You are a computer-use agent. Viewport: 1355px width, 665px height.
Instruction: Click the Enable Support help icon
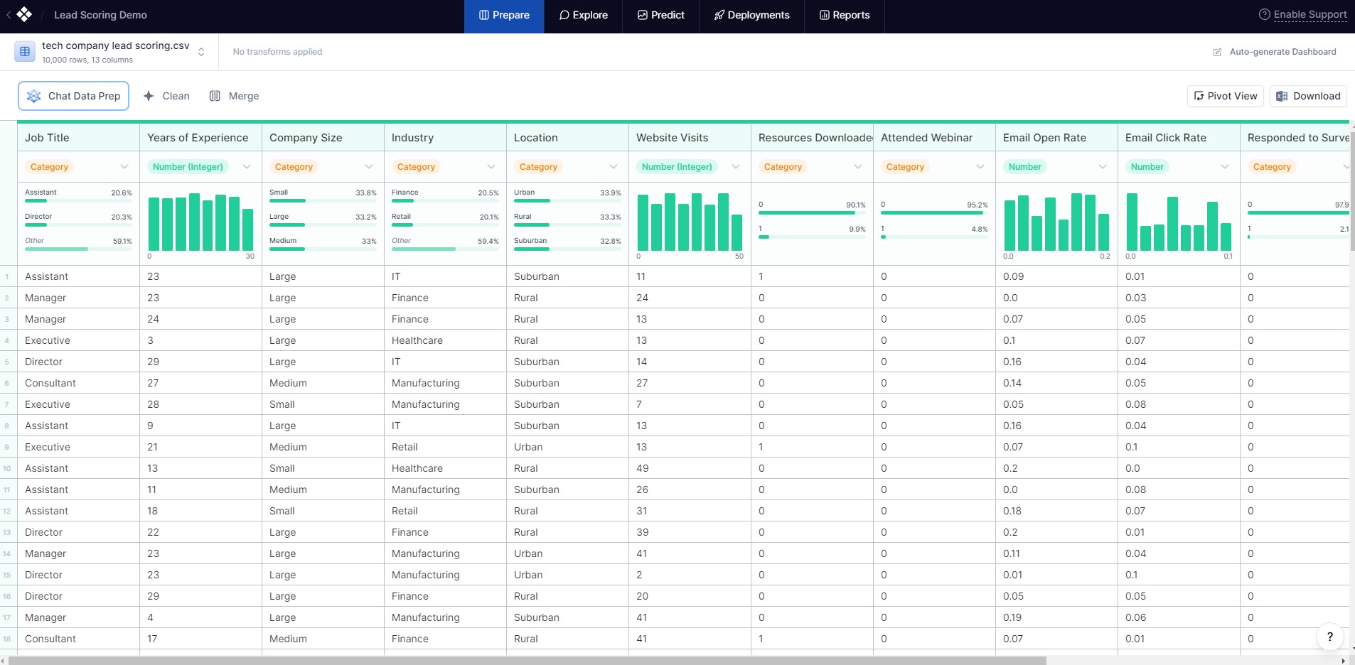coord(1264,14)
